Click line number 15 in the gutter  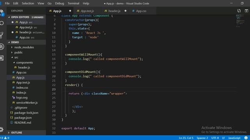tap(54, 54)
